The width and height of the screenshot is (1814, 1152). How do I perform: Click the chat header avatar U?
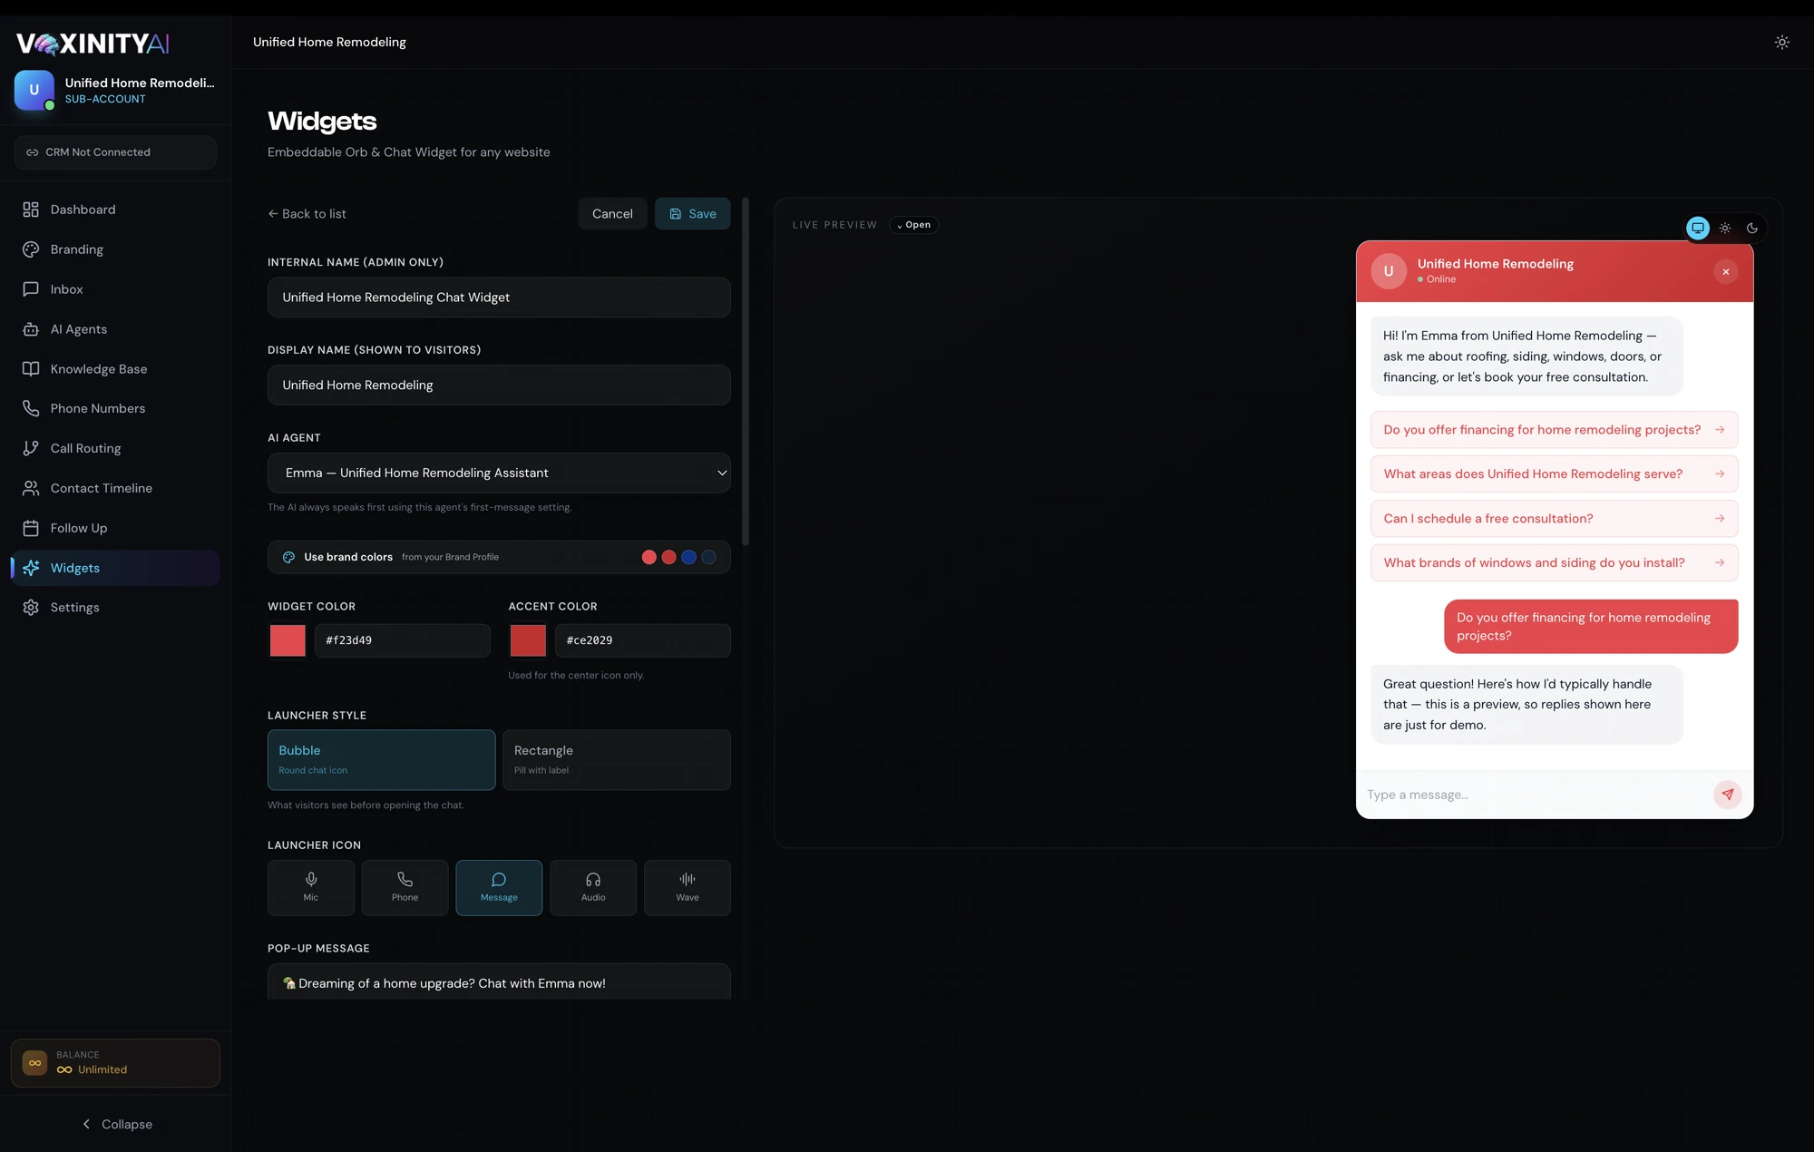click(1388, 271)
